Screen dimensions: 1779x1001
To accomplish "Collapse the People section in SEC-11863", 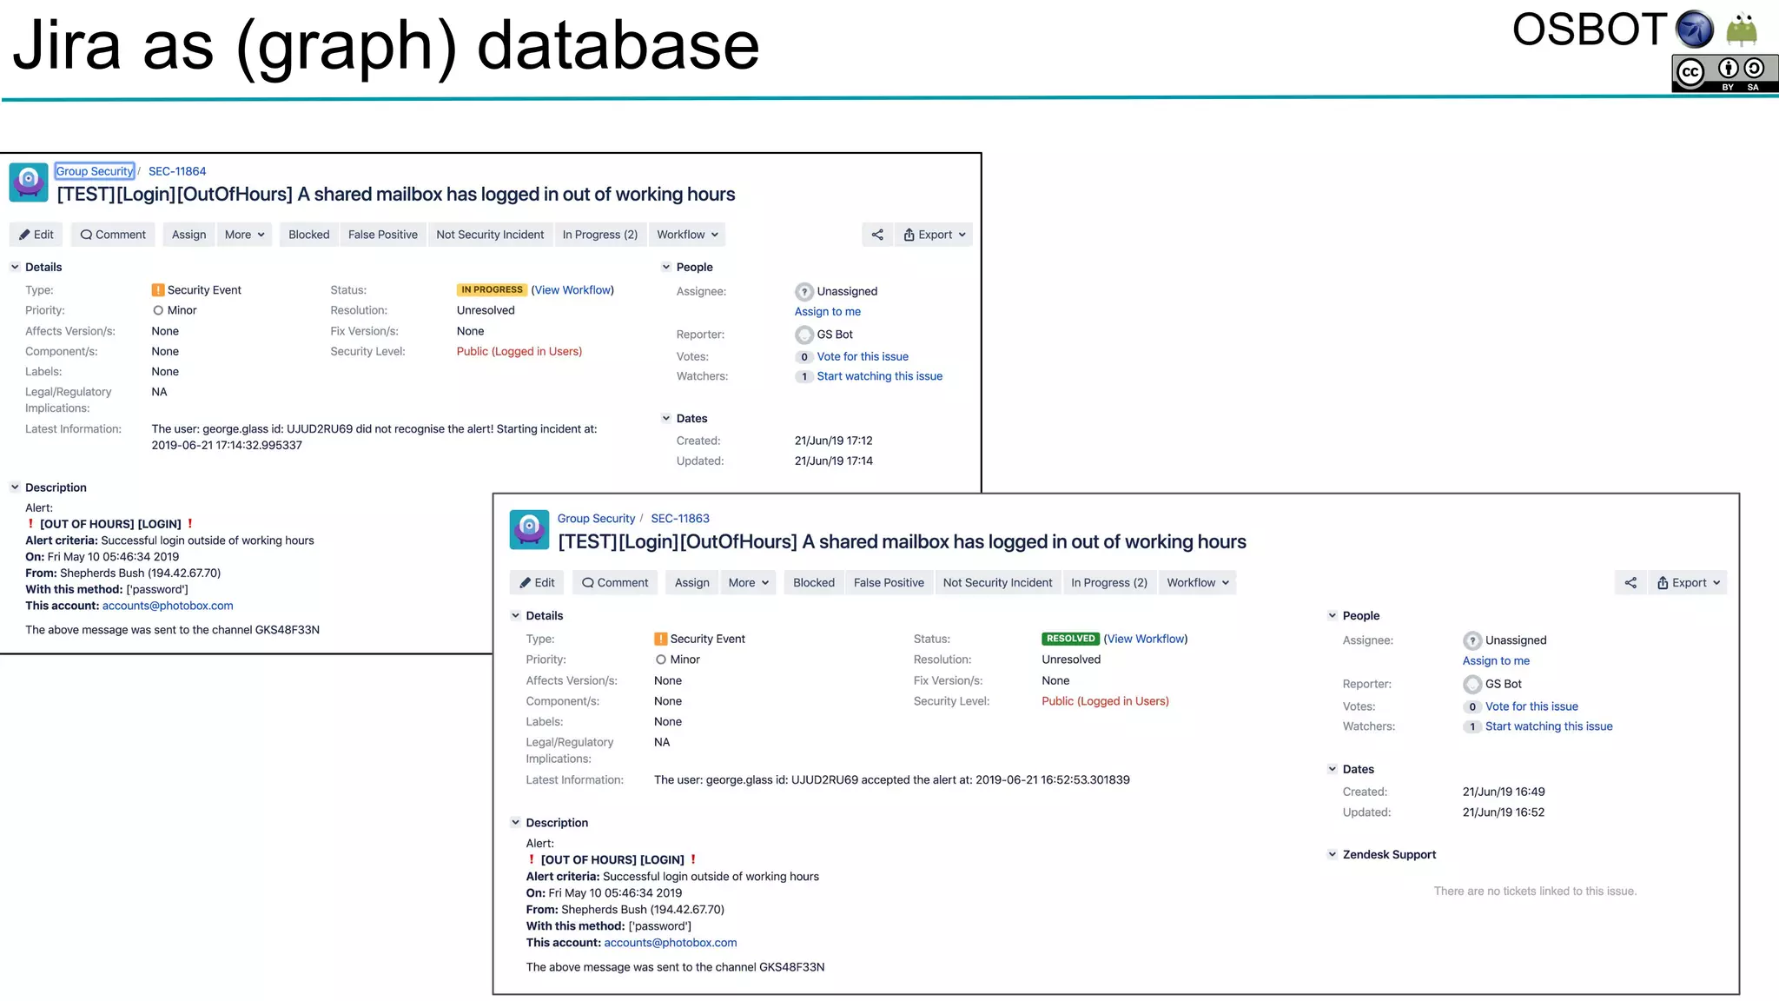I will [1332, 615].
